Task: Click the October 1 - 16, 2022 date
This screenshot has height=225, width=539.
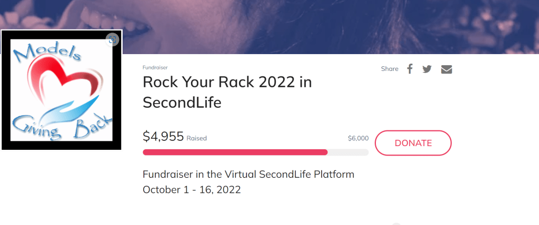Action: coord(192,190)
